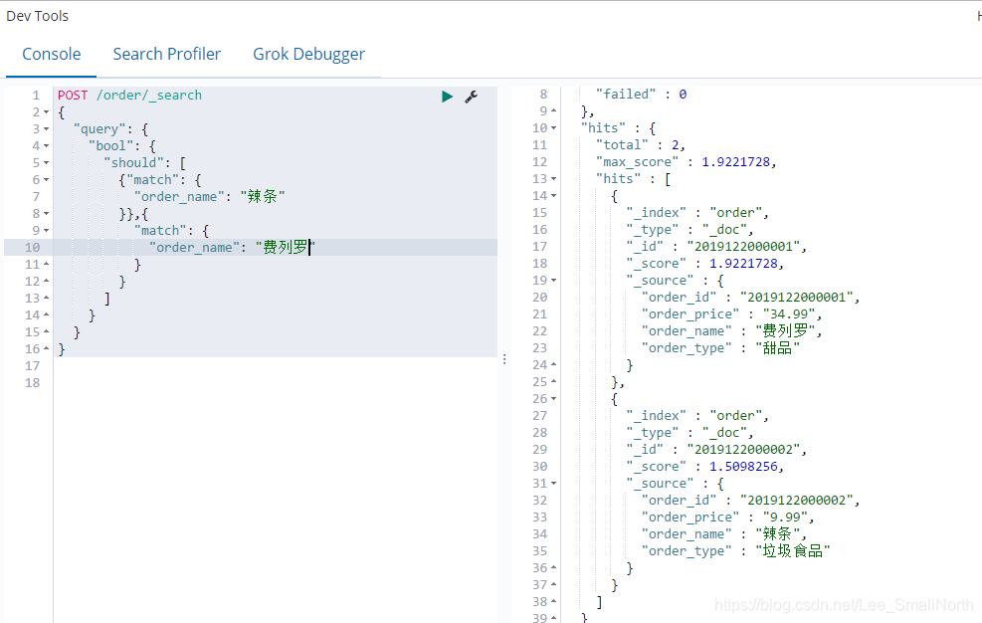
Task: Click the order_type "甜品" value
Action: (x=777, y=348)
